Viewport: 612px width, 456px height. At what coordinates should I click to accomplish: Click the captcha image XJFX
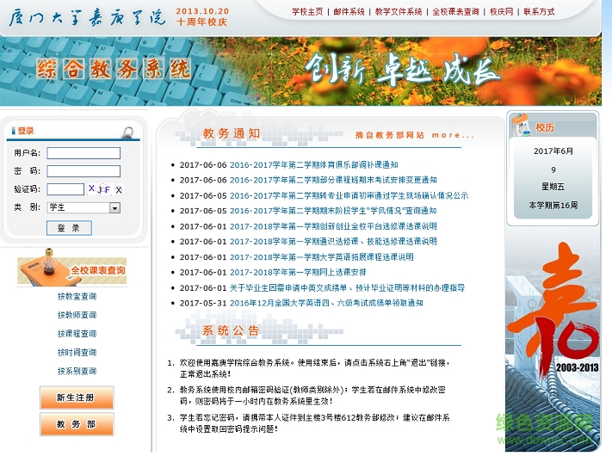point(105,189)
